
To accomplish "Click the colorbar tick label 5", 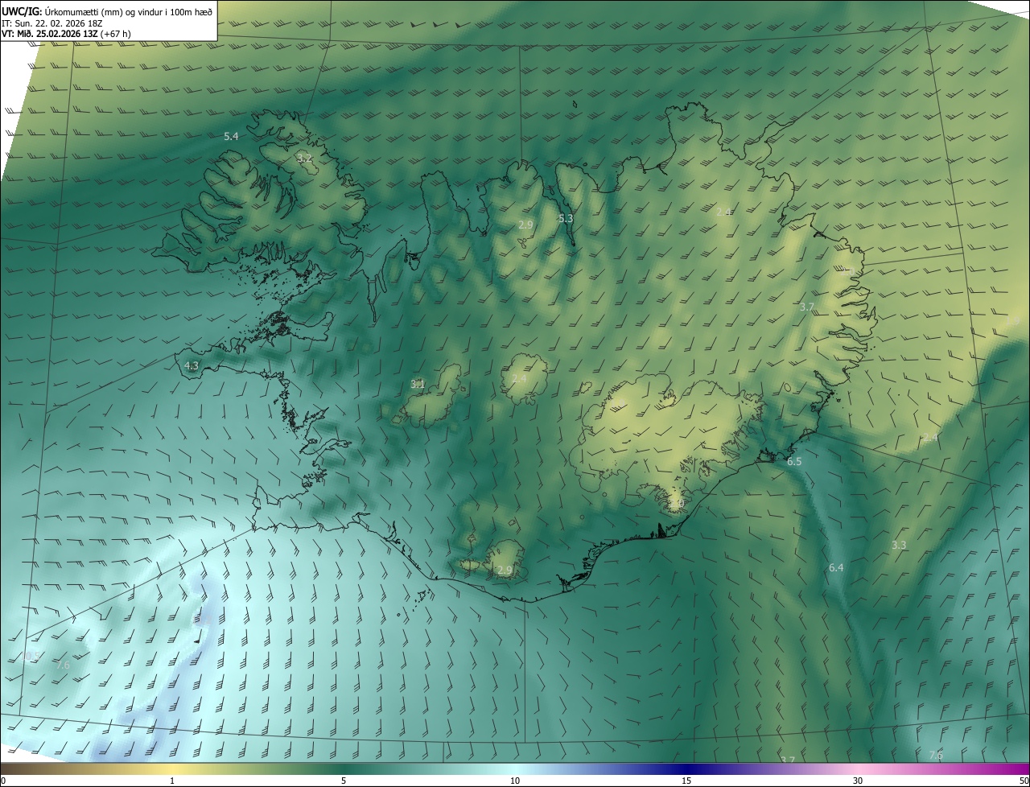I will pos(344,781).
